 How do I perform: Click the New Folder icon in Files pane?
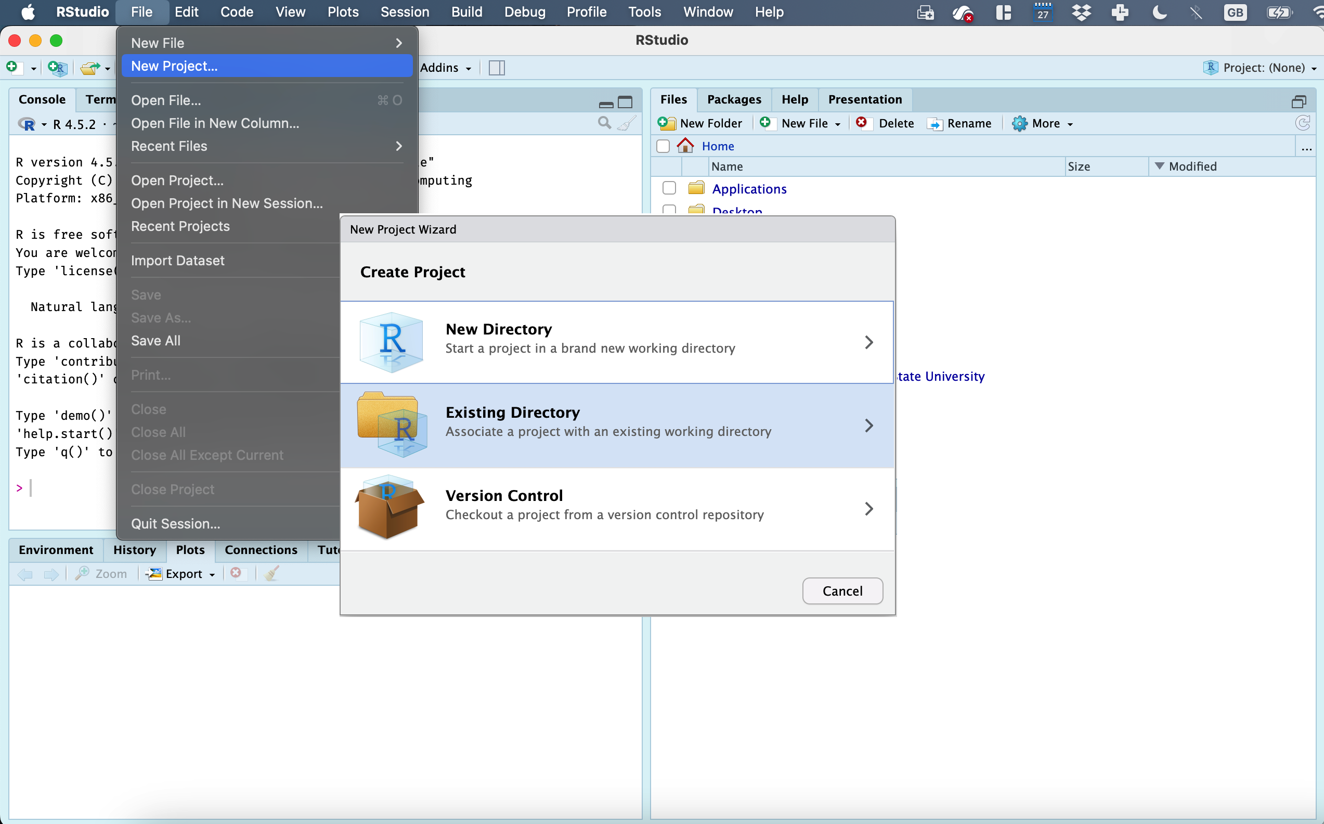[666, 123]
